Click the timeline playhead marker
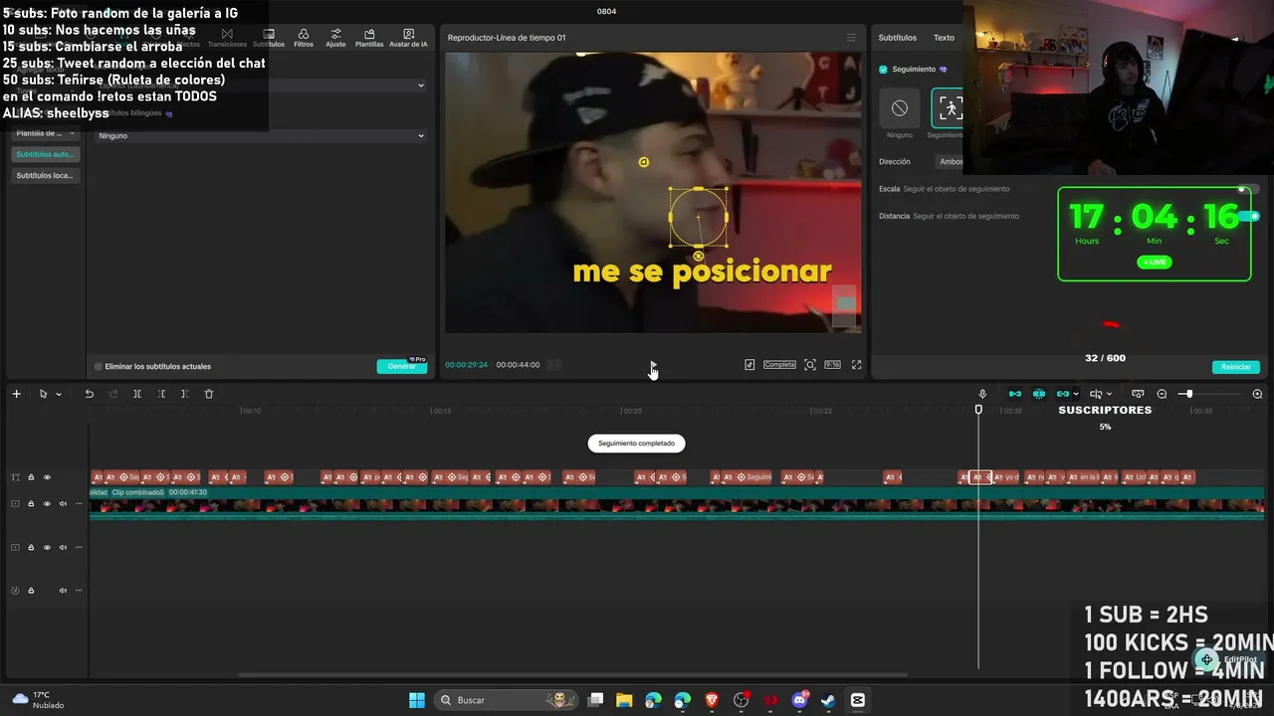 point(978,410)
